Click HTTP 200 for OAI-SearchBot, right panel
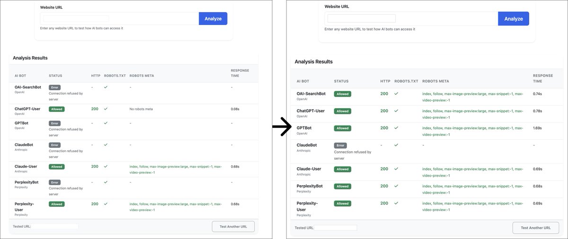Image resolution: width=568 pixels, height=239 pixels. pos(384,94)
